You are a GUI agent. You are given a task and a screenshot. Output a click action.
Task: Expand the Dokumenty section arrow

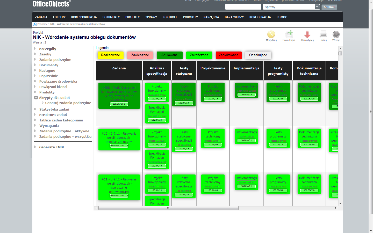click(35, 65)
